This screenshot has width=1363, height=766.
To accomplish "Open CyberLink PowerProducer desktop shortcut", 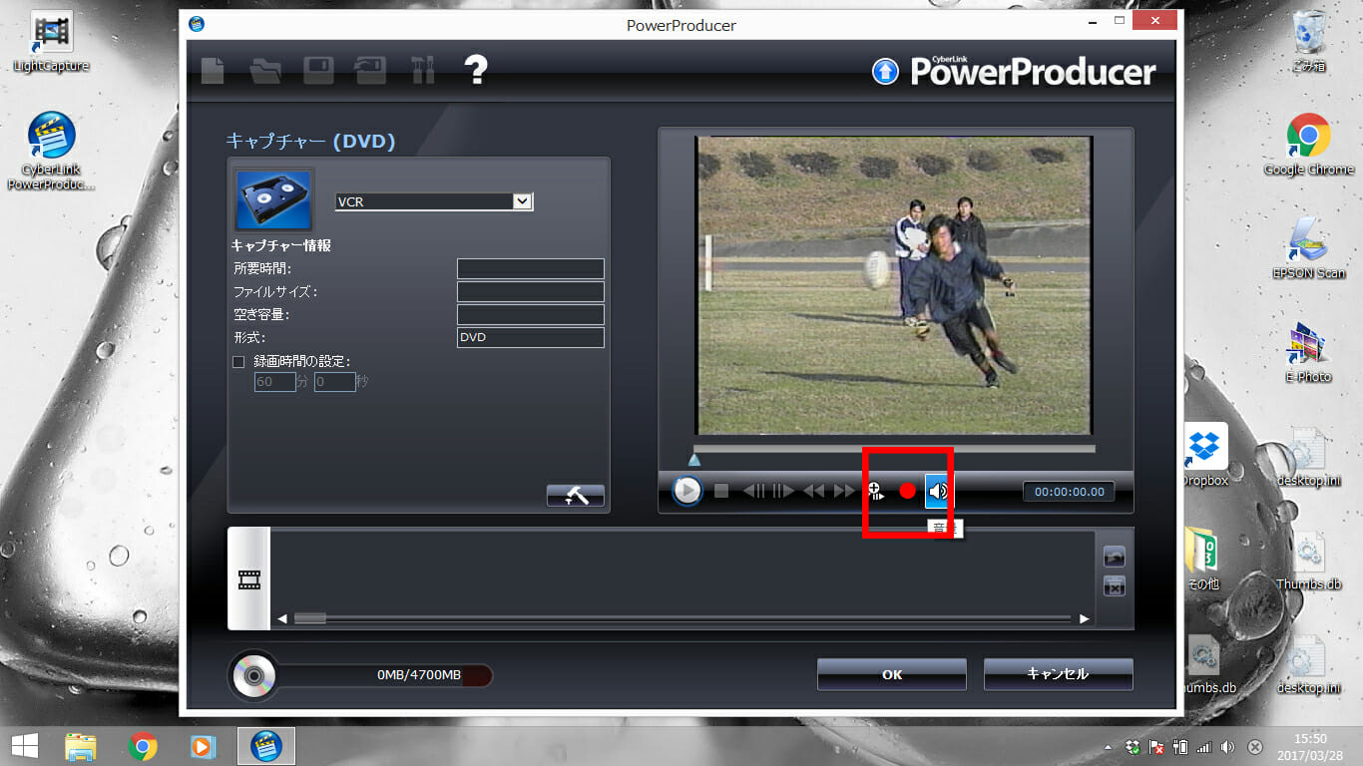I will (51, 150).
